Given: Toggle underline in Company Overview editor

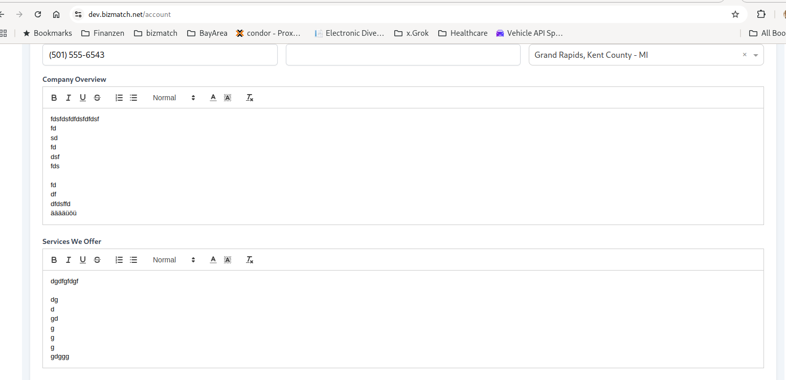Looking at the screenshot, I should point(82,98).
